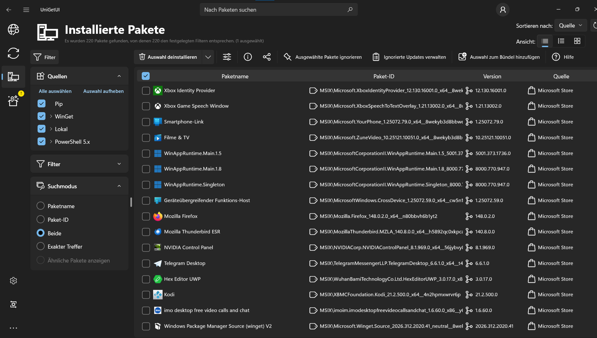Expand the WinGet source tree
Screen dimensions: 597x338
pyautogui.click(x=51, y=116)
